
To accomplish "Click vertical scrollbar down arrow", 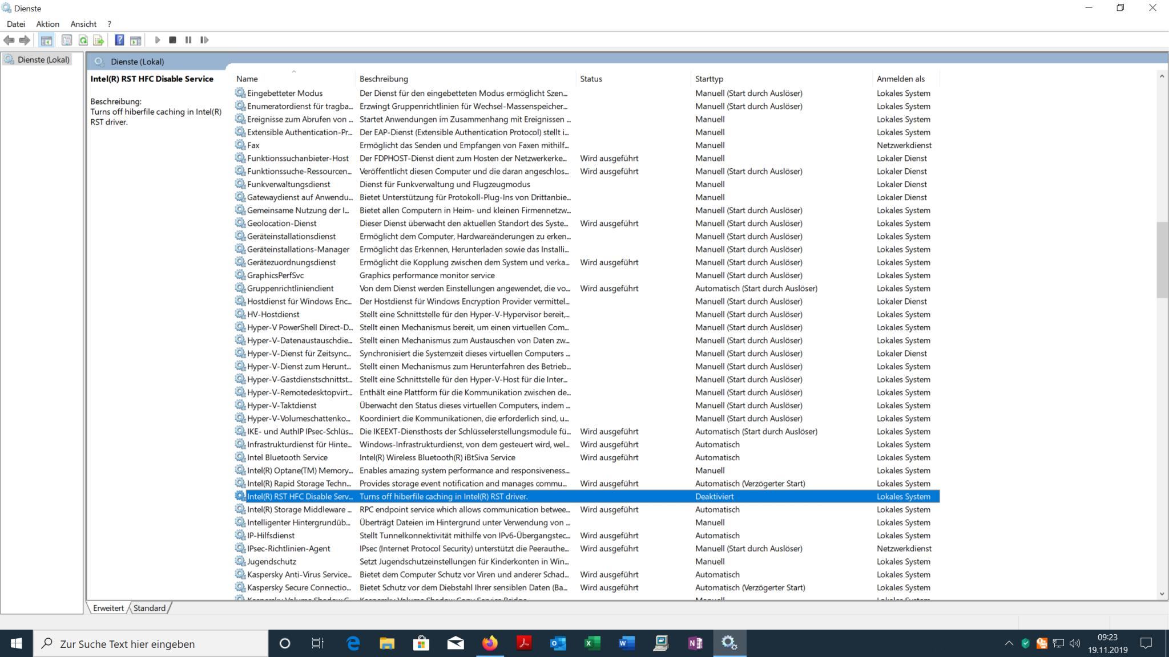I will click(x=1162, y=594).
